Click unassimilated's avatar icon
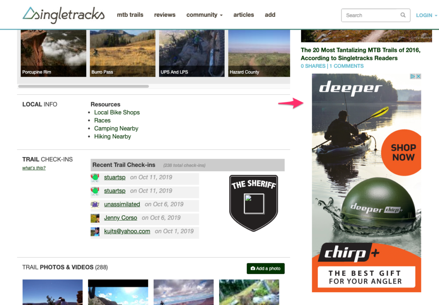The width and height of the screenshot is (439, 305). click(95, 204)
